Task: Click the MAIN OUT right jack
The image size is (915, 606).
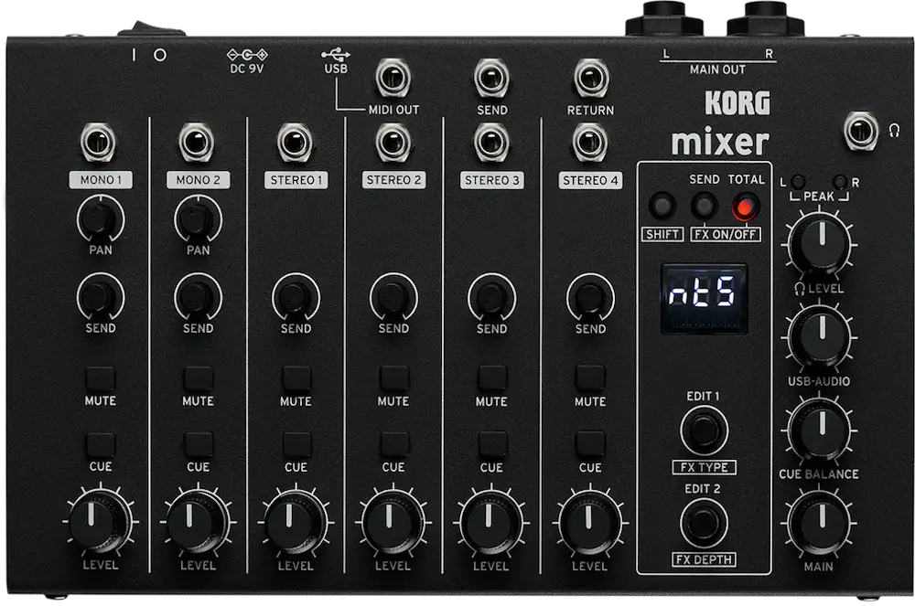Action: 765,19
